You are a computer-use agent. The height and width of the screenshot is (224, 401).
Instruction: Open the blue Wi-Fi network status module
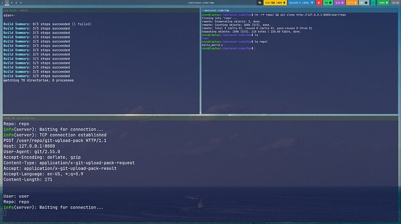coord(302,2)
